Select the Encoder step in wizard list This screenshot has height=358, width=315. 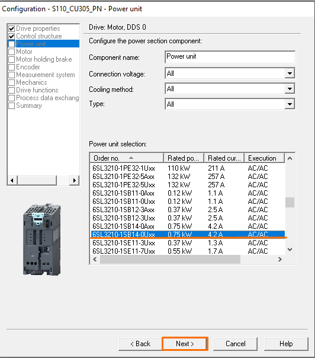click(x=28, y=67)
